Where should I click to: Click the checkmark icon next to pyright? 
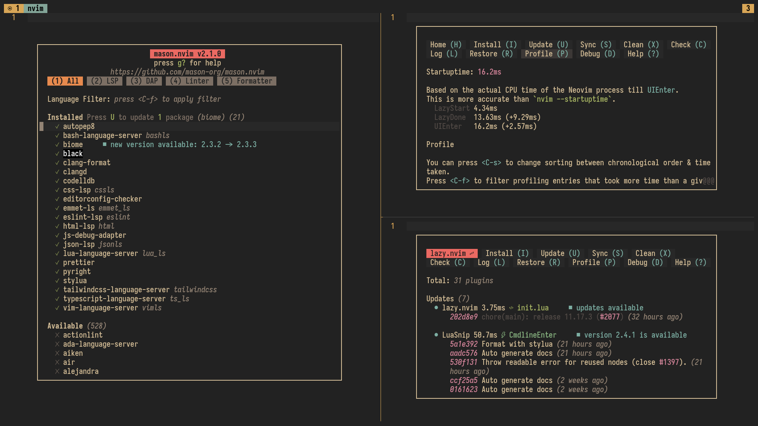(57, 272)
